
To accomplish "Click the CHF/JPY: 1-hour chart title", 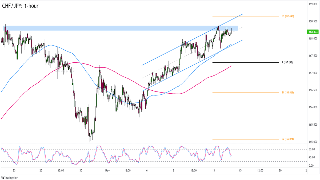I will tap(20, 6).
